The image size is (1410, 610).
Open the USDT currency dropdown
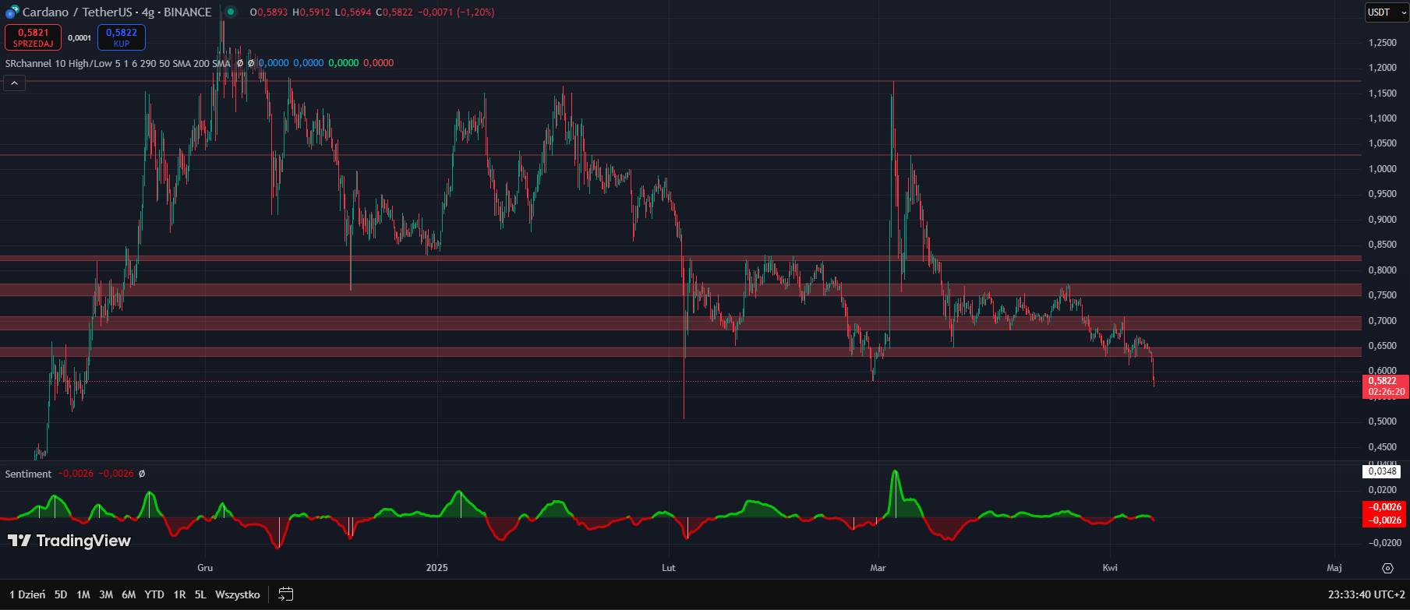pyautogui.click(x=1386, y=12)
